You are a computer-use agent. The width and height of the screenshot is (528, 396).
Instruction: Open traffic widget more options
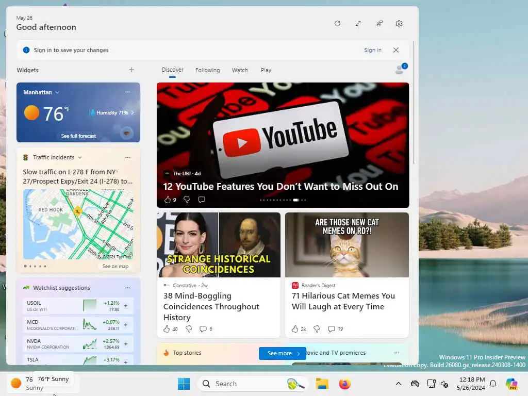point(127,157)
